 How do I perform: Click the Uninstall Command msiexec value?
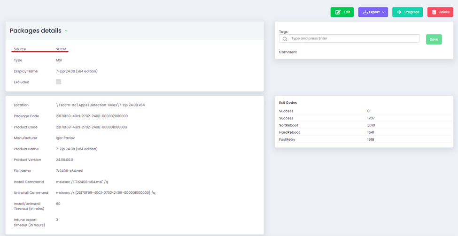pyautogui.click(x=105, y=193)
